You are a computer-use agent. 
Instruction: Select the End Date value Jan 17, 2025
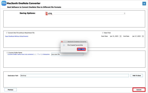(136, 36)
